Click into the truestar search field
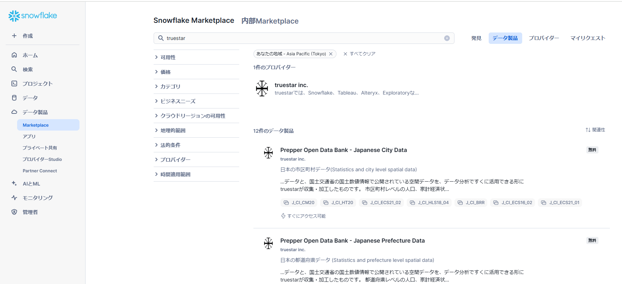 [304, 38]
